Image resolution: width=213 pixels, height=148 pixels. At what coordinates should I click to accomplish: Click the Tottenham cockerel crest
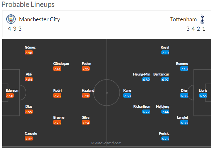click(202, 19)
